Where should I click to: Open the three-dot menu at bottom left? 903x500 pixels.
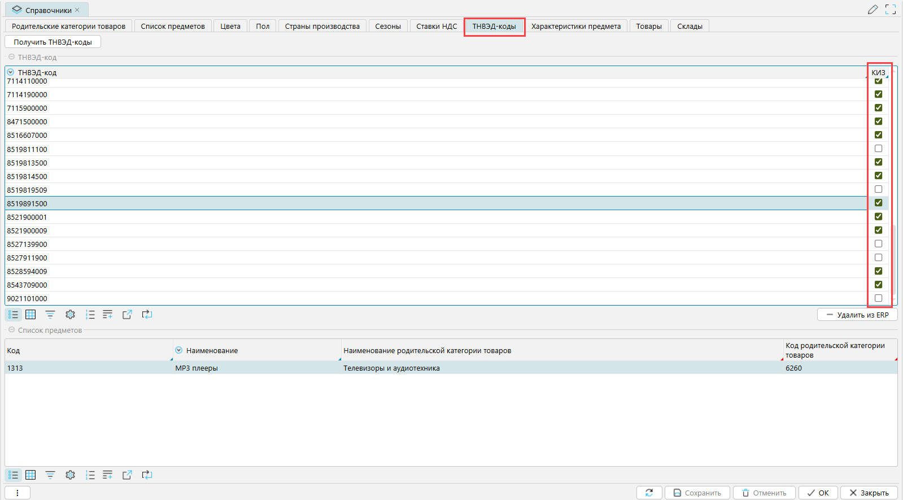18,493
